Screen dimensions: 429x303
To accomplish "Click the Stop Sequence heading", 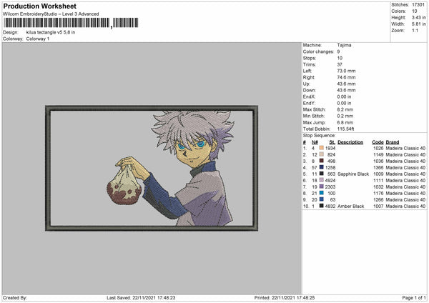I will (320, 136).
